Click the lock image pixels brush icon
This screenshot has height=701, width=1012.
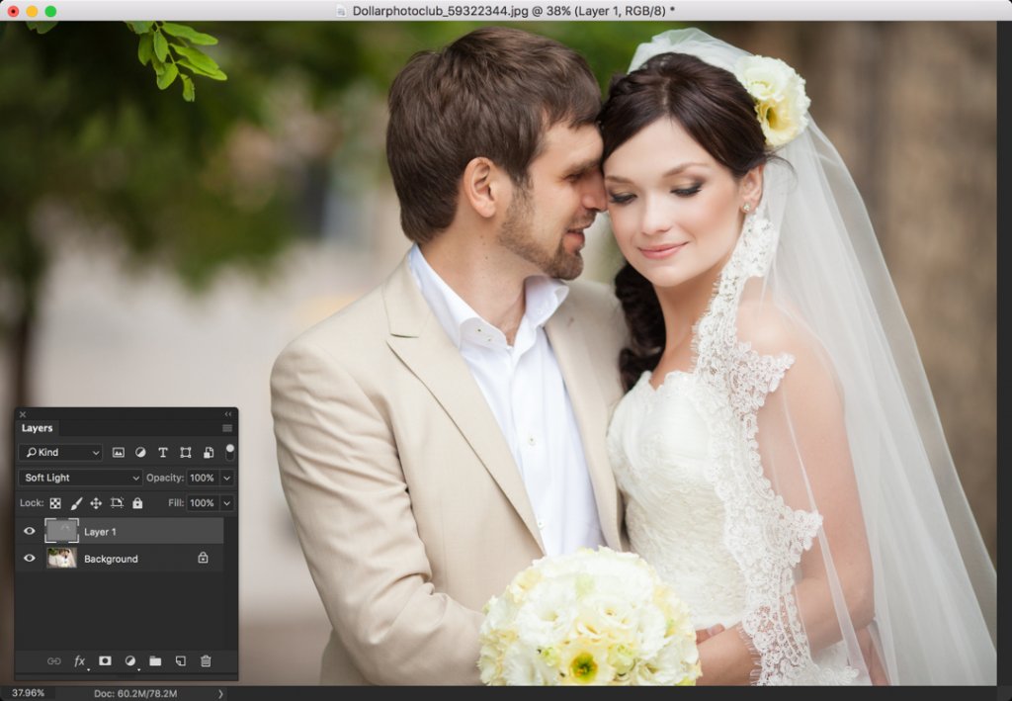coord(76,503)
